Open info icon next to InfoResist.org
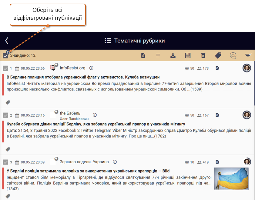The image size is (255, 200). (x=91, y=68)
